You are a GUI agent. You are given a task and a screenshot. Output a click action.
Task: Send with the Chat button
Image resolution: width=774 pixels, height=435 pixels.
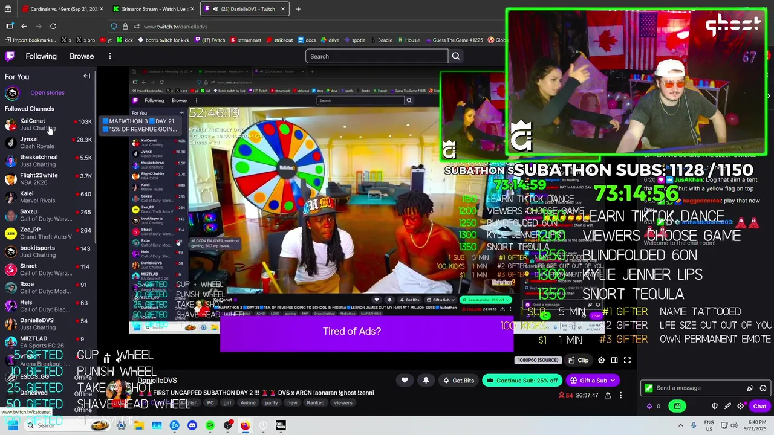pos(759,406)
